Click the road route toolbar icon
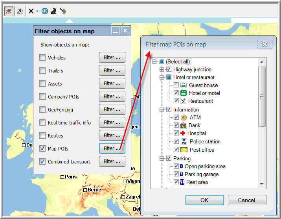The width and height of the screenshot is (281, 219). 53,11
